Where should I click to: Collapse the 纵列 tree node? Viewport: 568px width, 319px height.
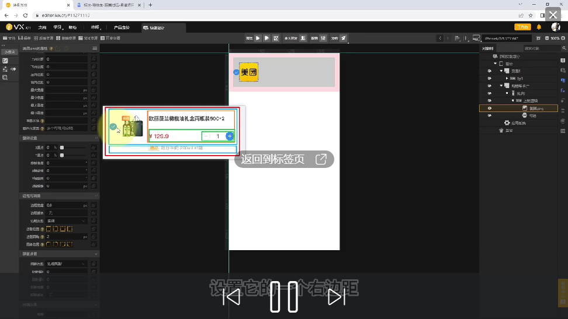click(507, 93)
